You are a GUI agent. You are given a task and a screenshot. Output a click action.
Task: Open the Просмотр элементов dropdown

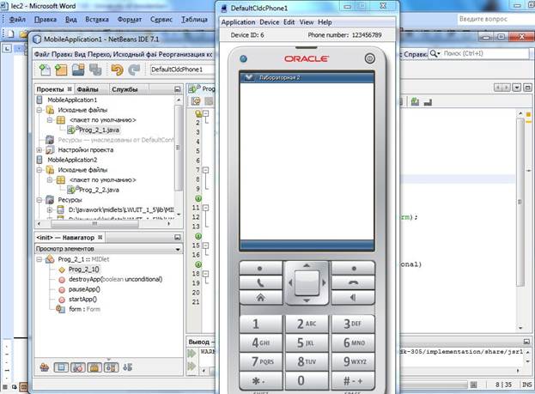[108, 249]
